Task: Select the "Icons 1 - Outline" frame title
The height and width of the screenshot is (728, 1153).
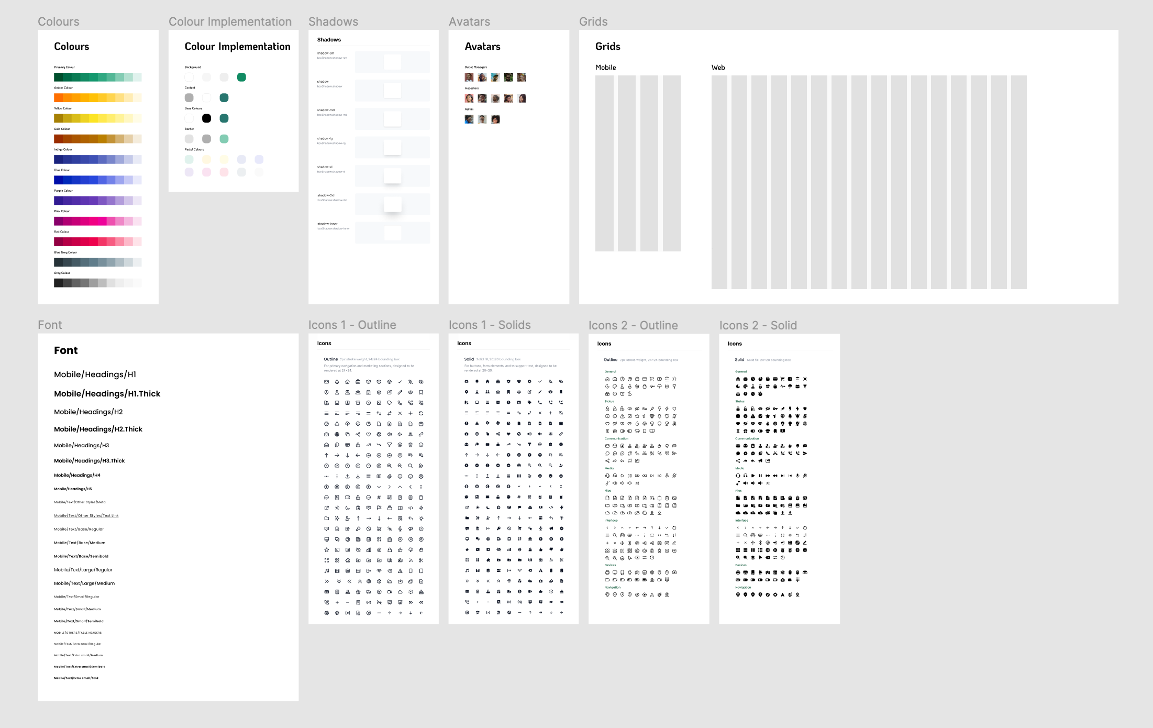Action: [x=352, y=325]
